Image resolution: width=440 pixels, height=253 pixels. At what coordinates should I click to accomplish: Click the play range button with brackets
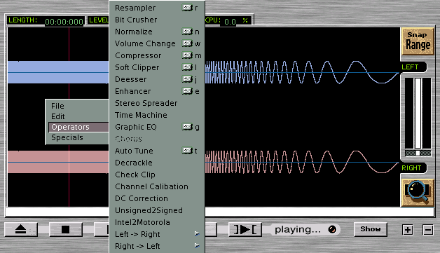coord(245,229)
